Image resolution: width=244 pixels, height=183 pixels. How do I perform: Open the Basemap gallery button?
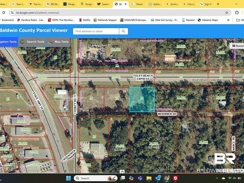click(237, 46)
